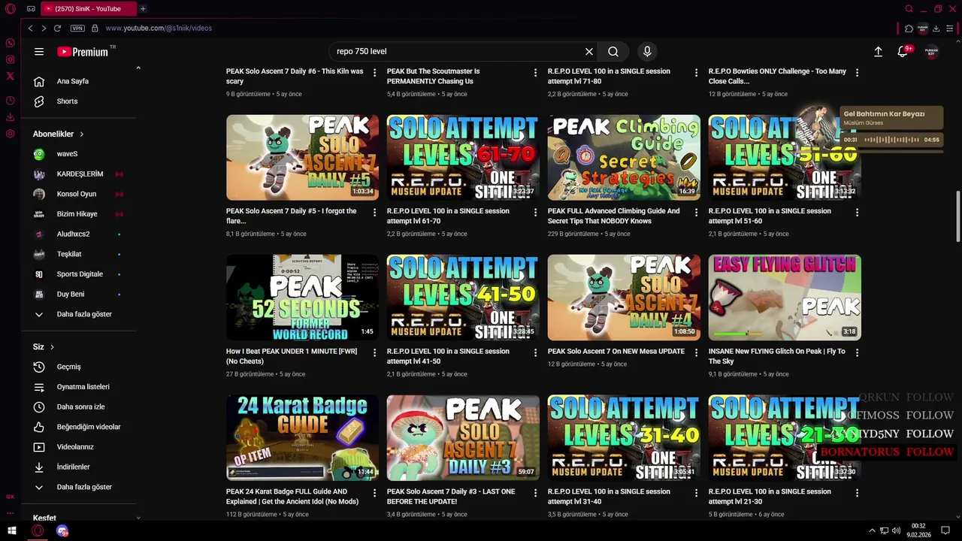Screen dimensions: 962x541
Task: Go forward with the browser forward arrow
Action: (44, 28)
